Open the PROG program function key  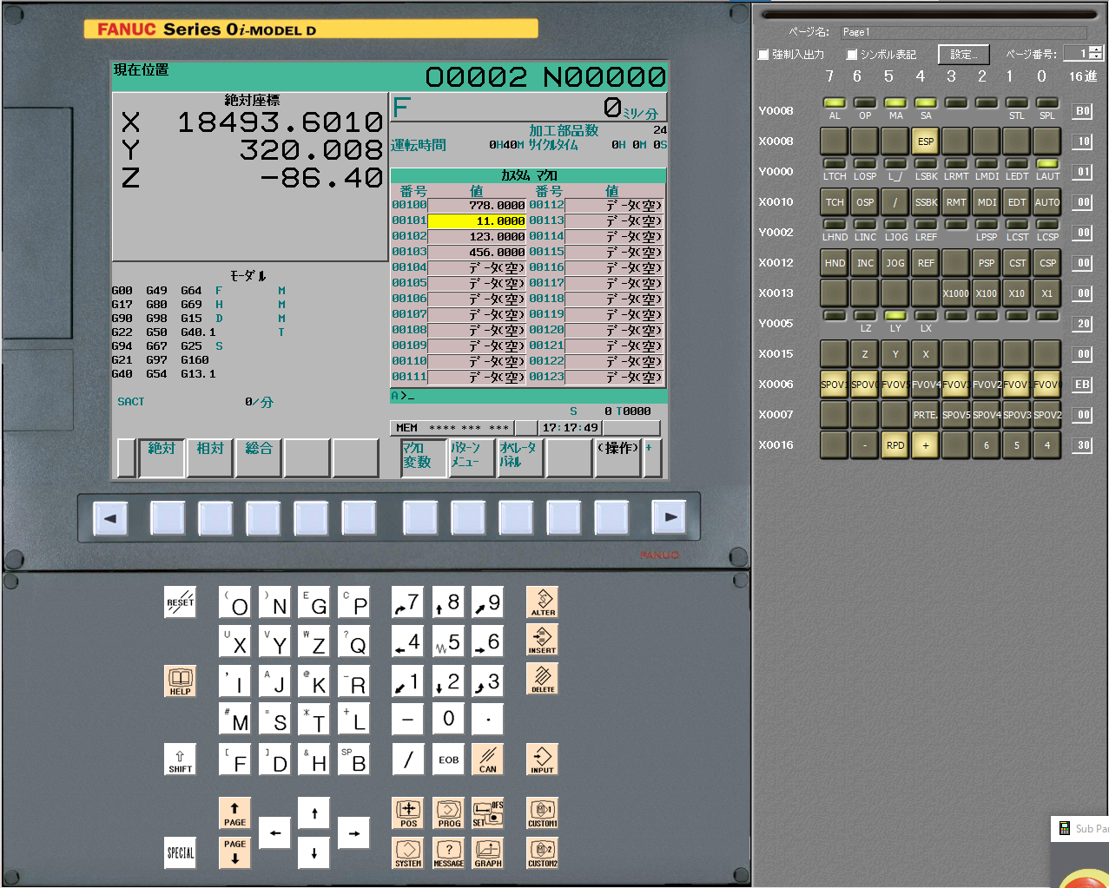(x=448, y=812)
